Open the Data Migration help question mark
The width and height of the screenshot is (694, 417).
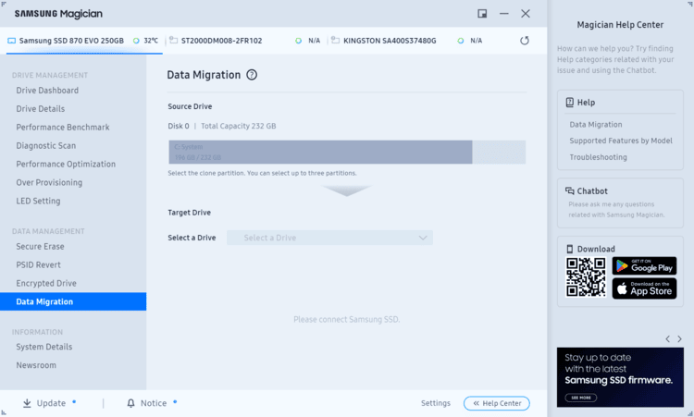[252, 75]
